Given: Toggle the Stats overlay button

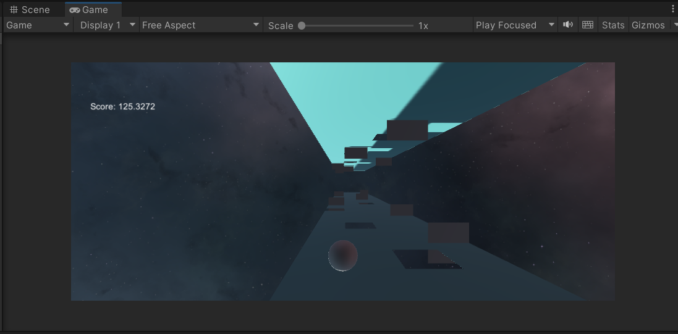Looking at the screenshot, I should pos(613,25).
